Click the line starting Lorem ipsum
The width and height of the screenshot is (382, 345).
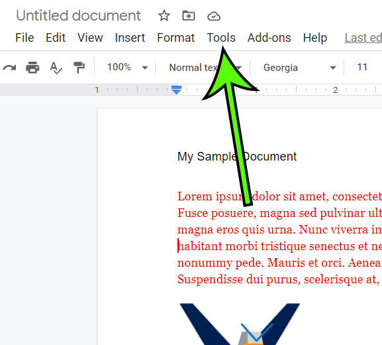[279, 196]
